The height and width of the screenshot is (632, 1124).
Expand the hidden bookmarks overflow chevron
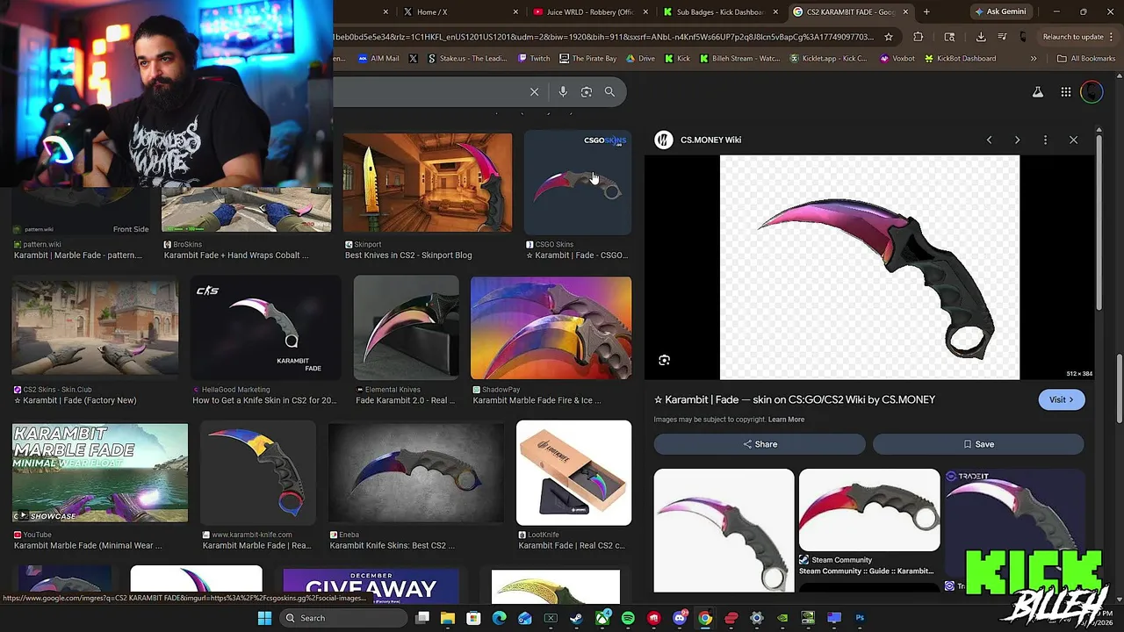coord(1034,59)
